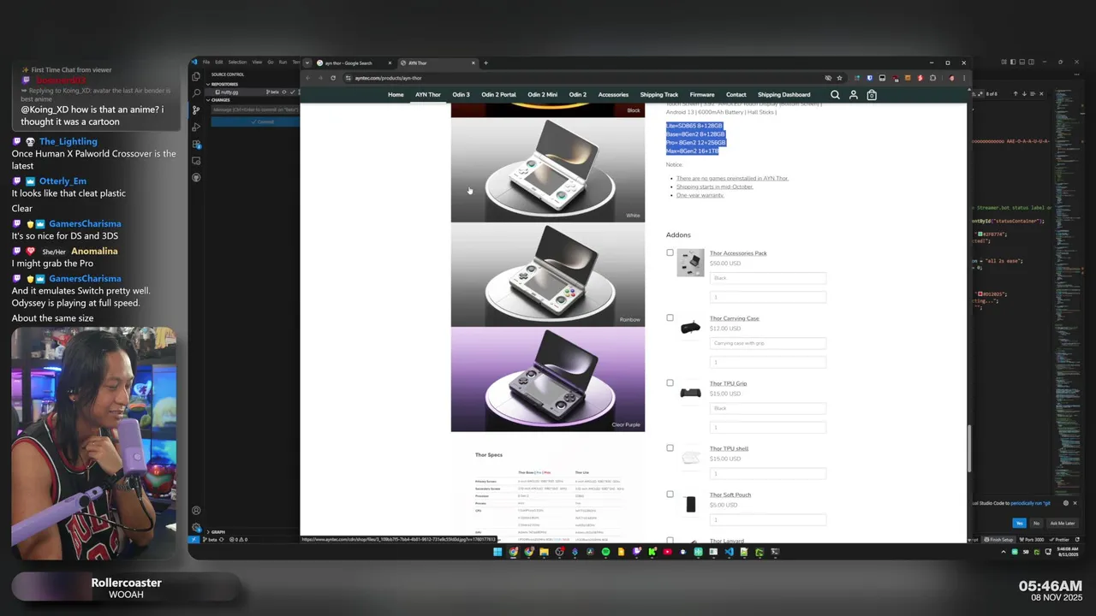Open the GitHub icon in VS Code activity bar
1096x616 pixels.
(196, 177)
